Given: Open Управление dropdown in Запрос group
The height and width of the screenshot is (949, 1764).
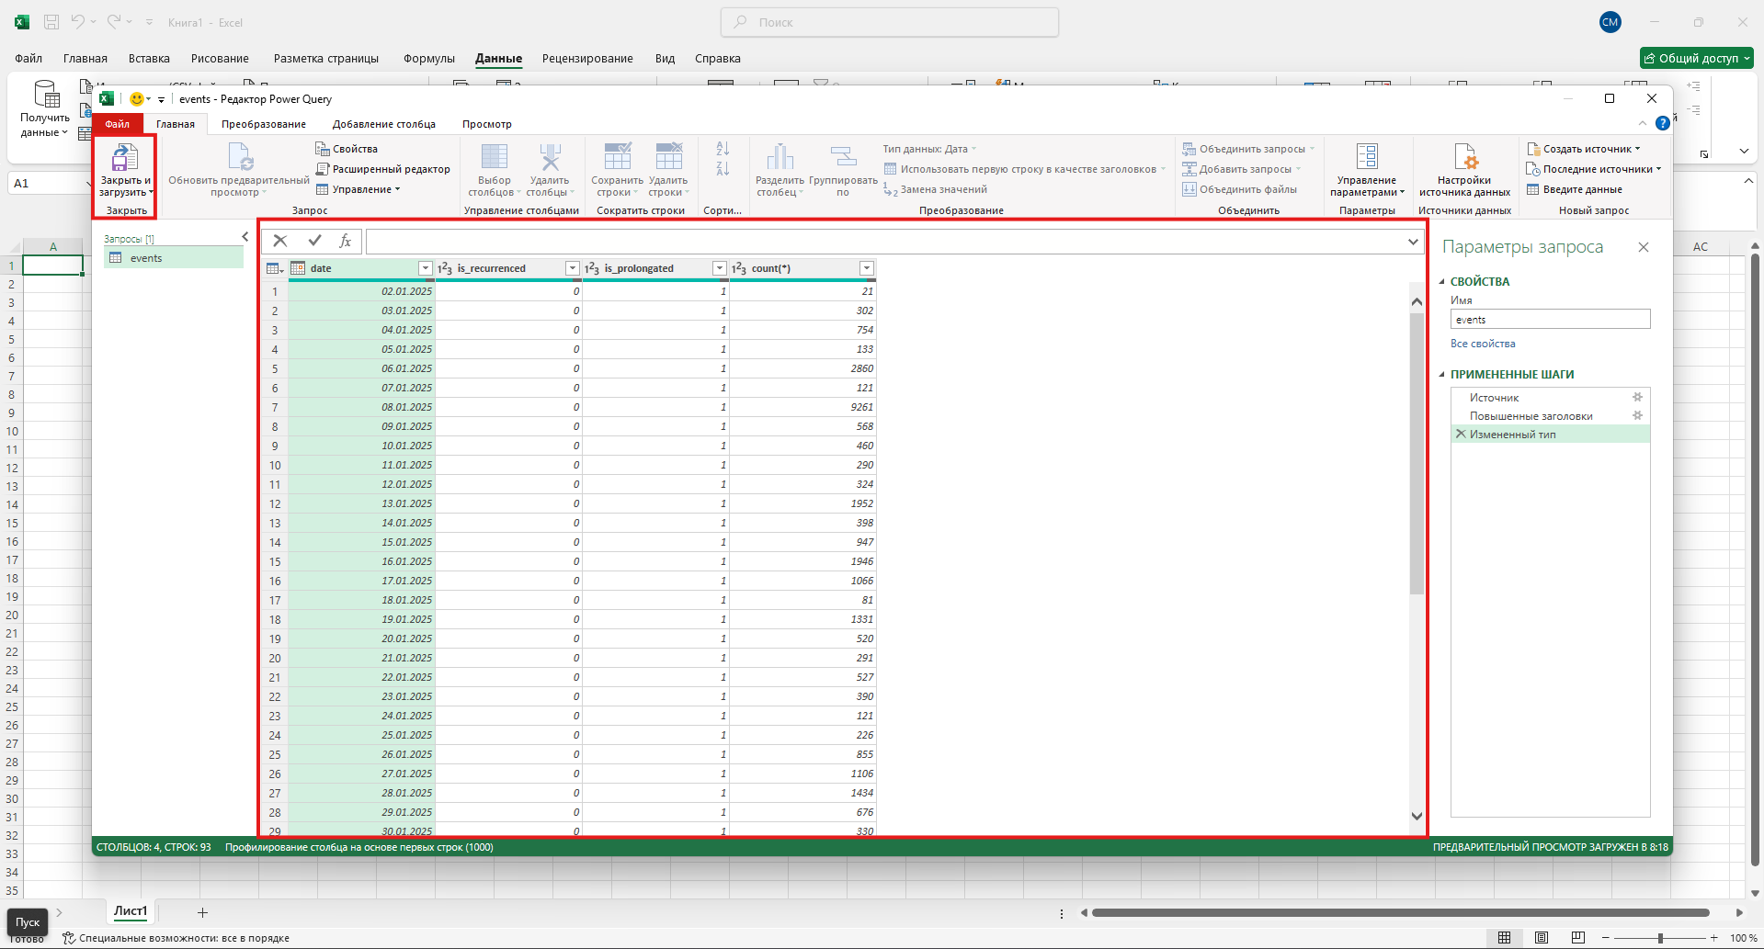Looking at the screenshot, I should click(x=358, y=189).
